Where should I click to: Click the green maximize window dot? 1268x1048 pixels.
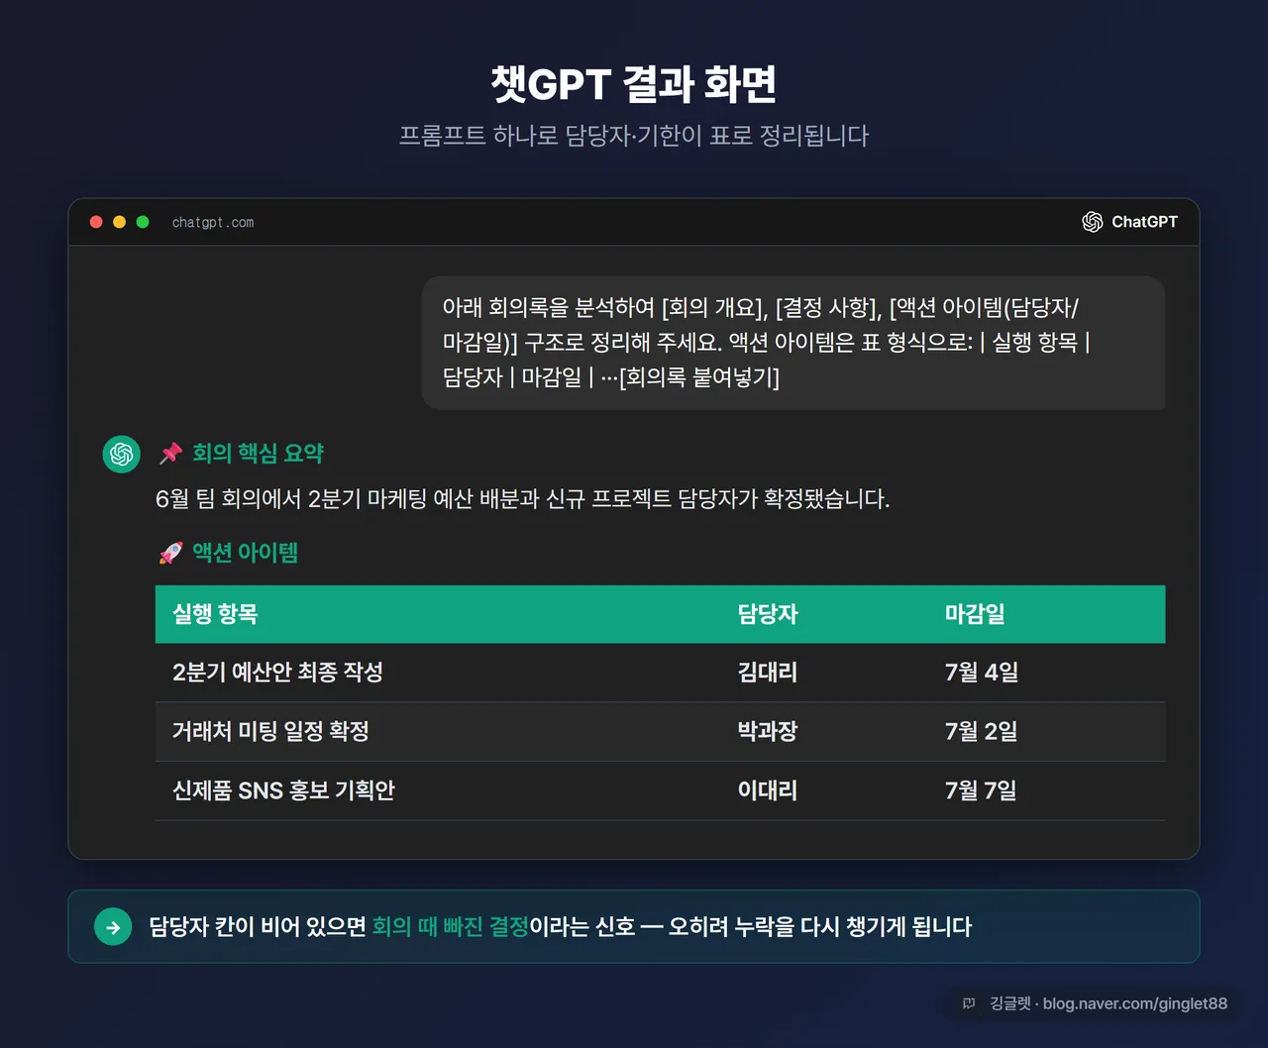pos(143,222)
